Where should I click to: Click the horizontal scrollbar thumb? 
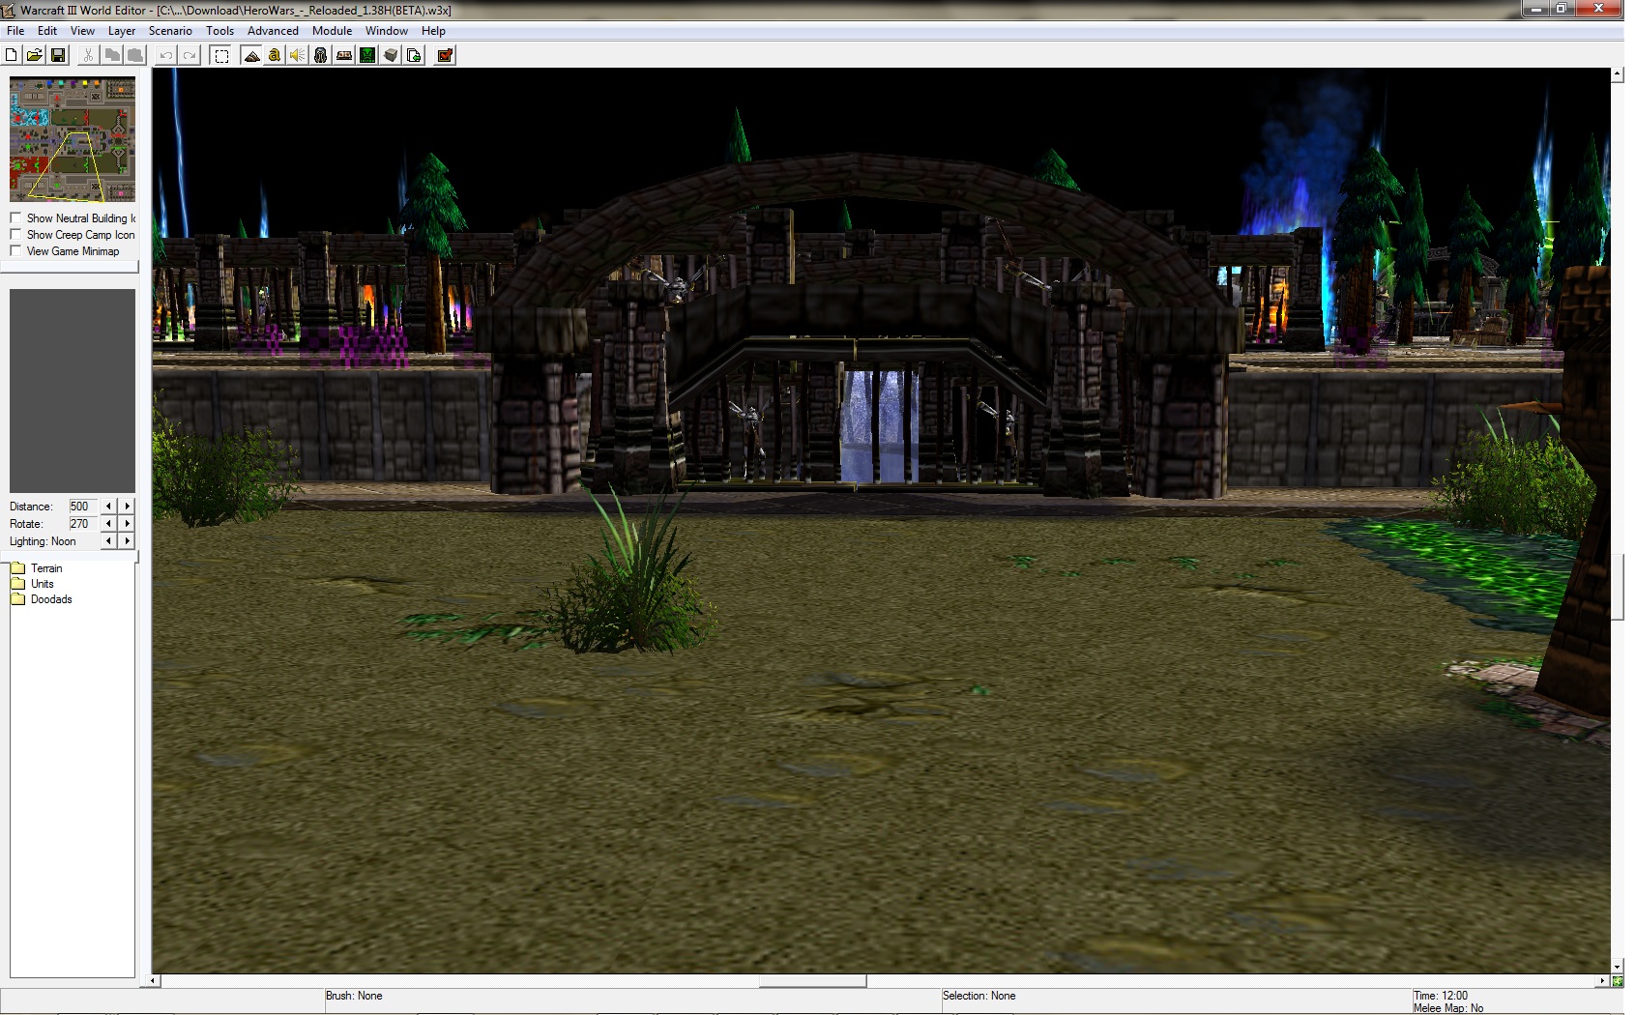pos(812,981)
